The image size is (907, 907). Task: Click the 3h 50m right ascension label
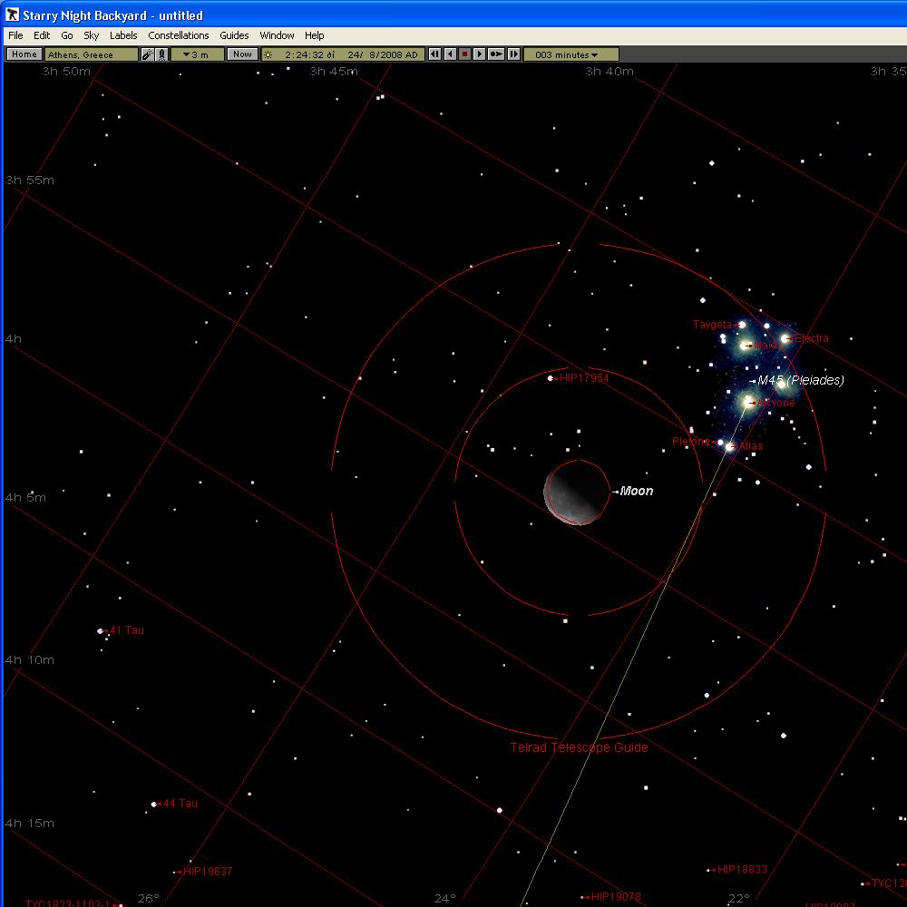point(66,71)
